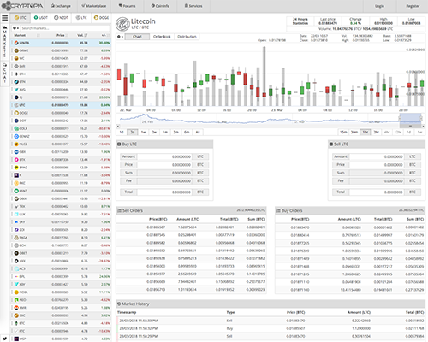Open the LINDA market row
Viewport: 428px width, 342px height.
click(x=61, y=43)
